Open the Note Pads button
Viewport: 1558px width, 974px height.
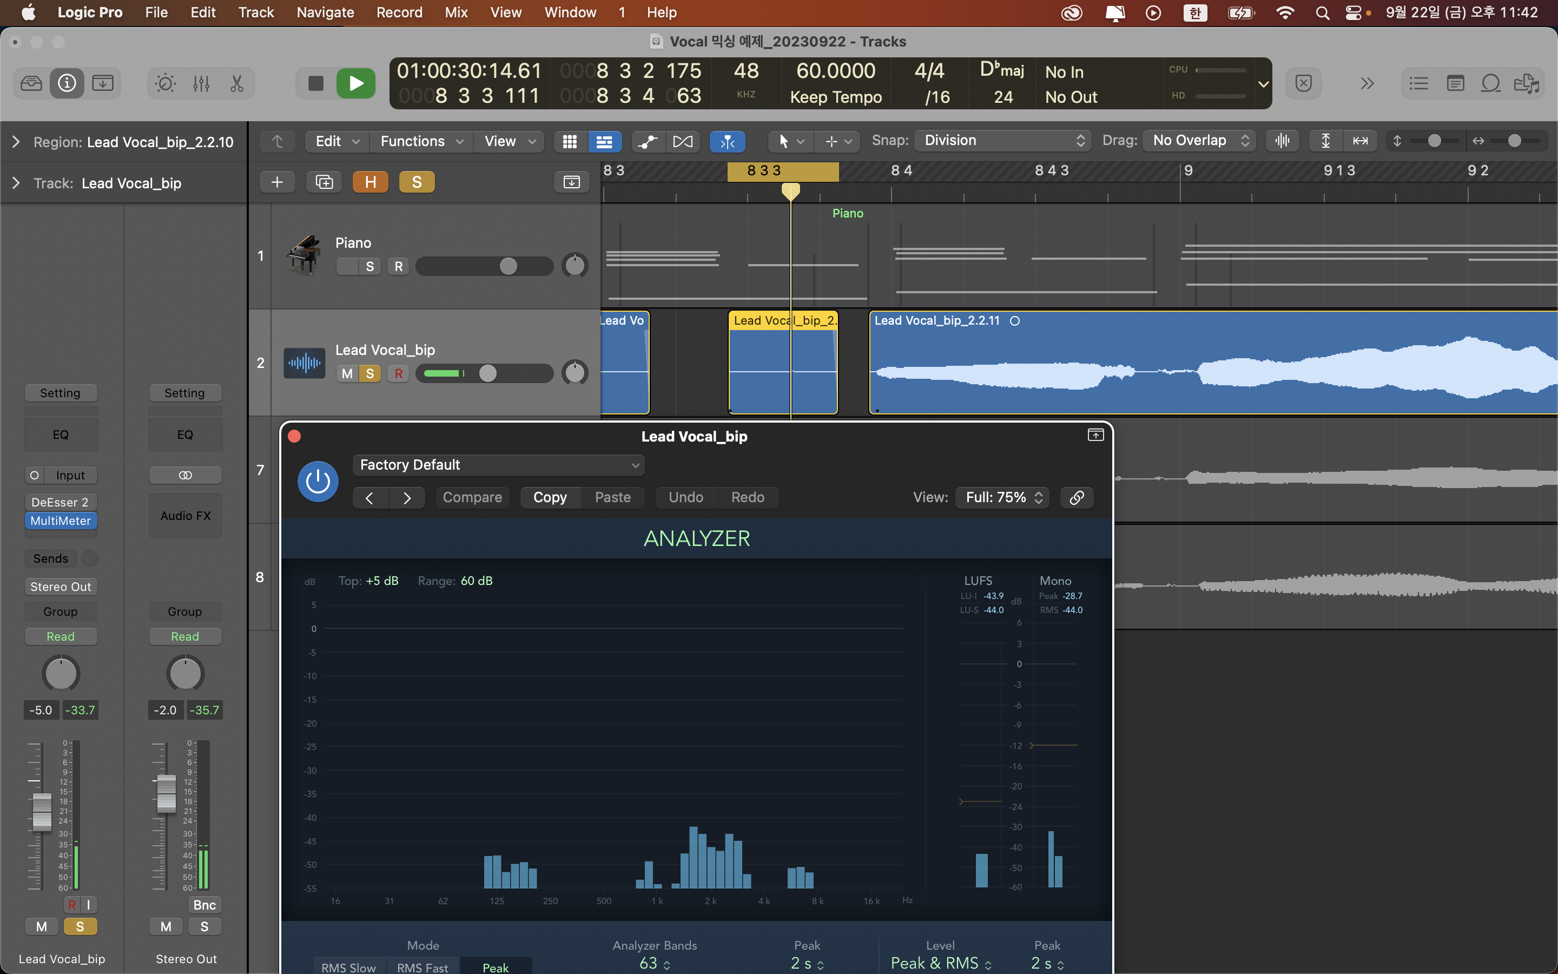[1455, 83]
